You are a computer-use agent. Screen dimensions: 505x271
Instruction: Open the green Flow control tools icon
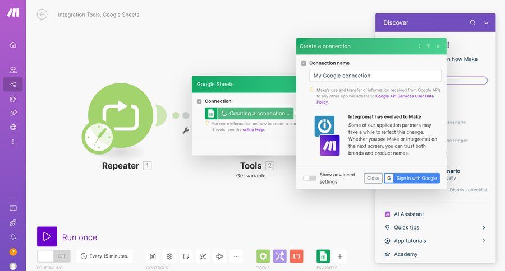click(x=263, y=256)
